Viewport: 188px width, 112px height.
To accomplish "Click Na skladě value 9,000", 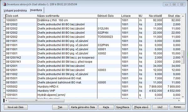I will (154, 74).
